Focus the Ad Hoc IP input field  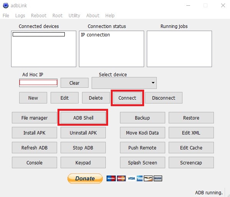point(38,82)
